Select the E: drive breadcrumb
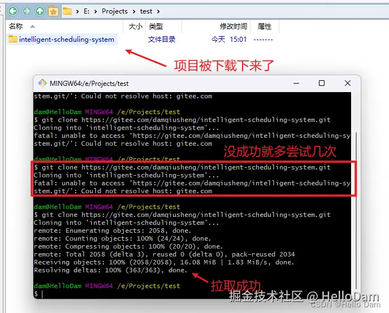 click(87, 11)
